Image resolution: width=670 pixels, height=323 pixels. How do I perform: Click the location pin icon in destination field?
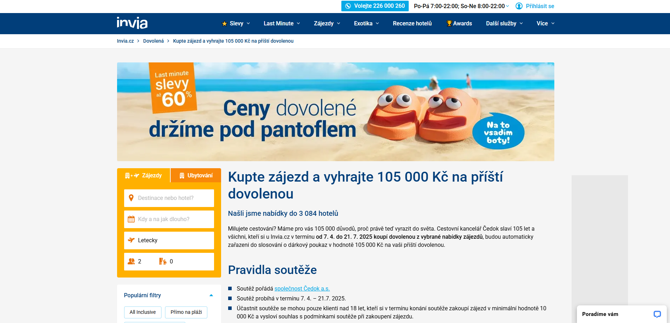131,198
